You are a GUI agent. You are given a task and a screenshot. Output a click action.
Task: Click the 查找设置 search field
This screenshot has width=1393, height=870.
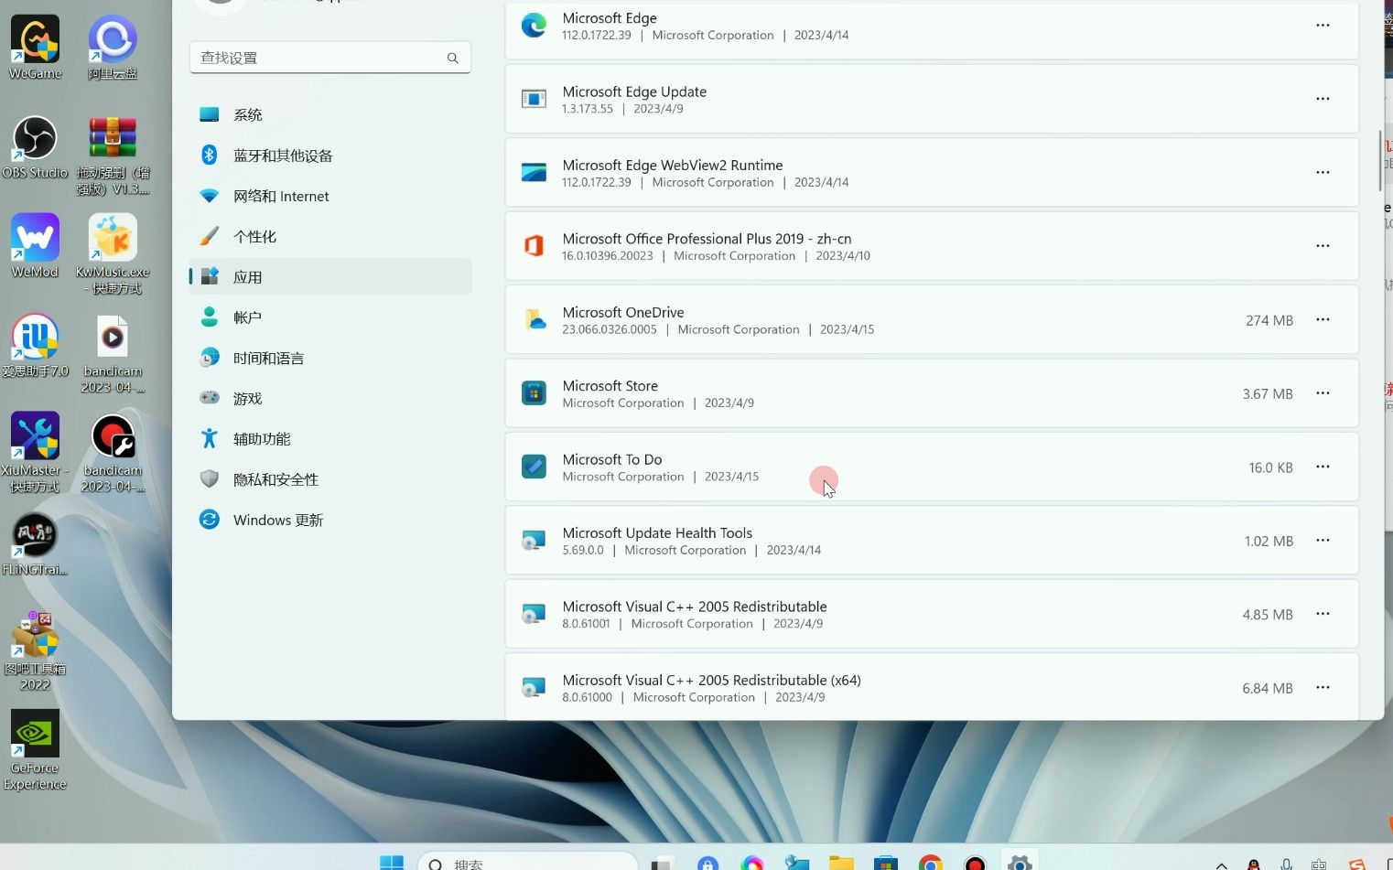point(329,58)
